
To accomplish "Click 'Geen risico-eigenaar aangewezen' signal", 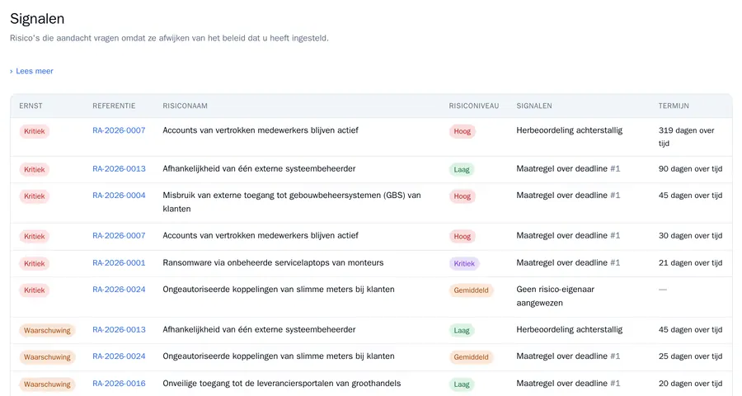I will (555, 296).
